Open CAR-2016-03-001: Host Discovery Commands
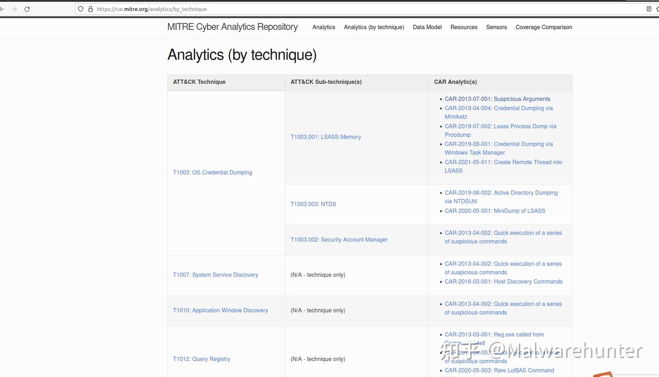659x377 pixels. pyautogui.click(x=503, y=281)
